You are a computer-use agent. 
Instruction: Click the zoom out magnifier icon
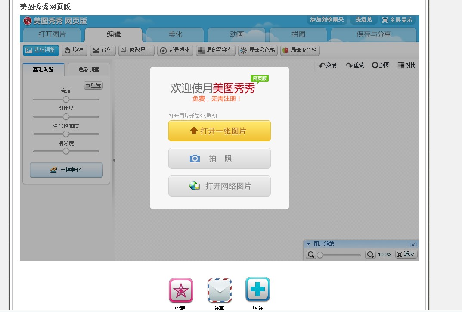[311, 254]
